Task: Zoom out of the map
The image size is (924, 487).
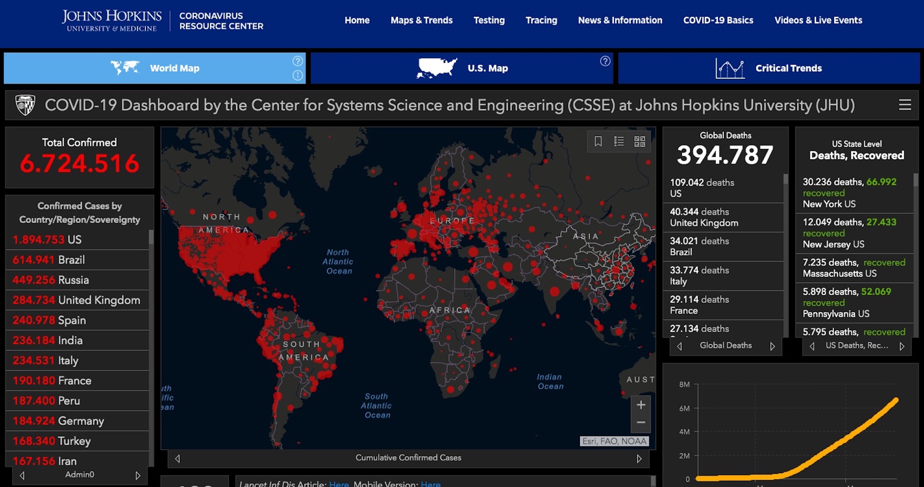Action: (x=641, y=423)
